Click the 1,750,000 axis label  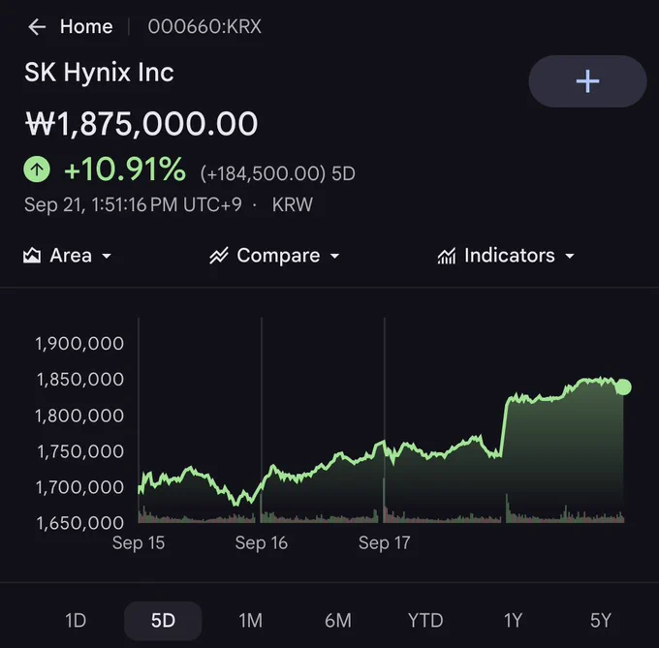[80, 451]
